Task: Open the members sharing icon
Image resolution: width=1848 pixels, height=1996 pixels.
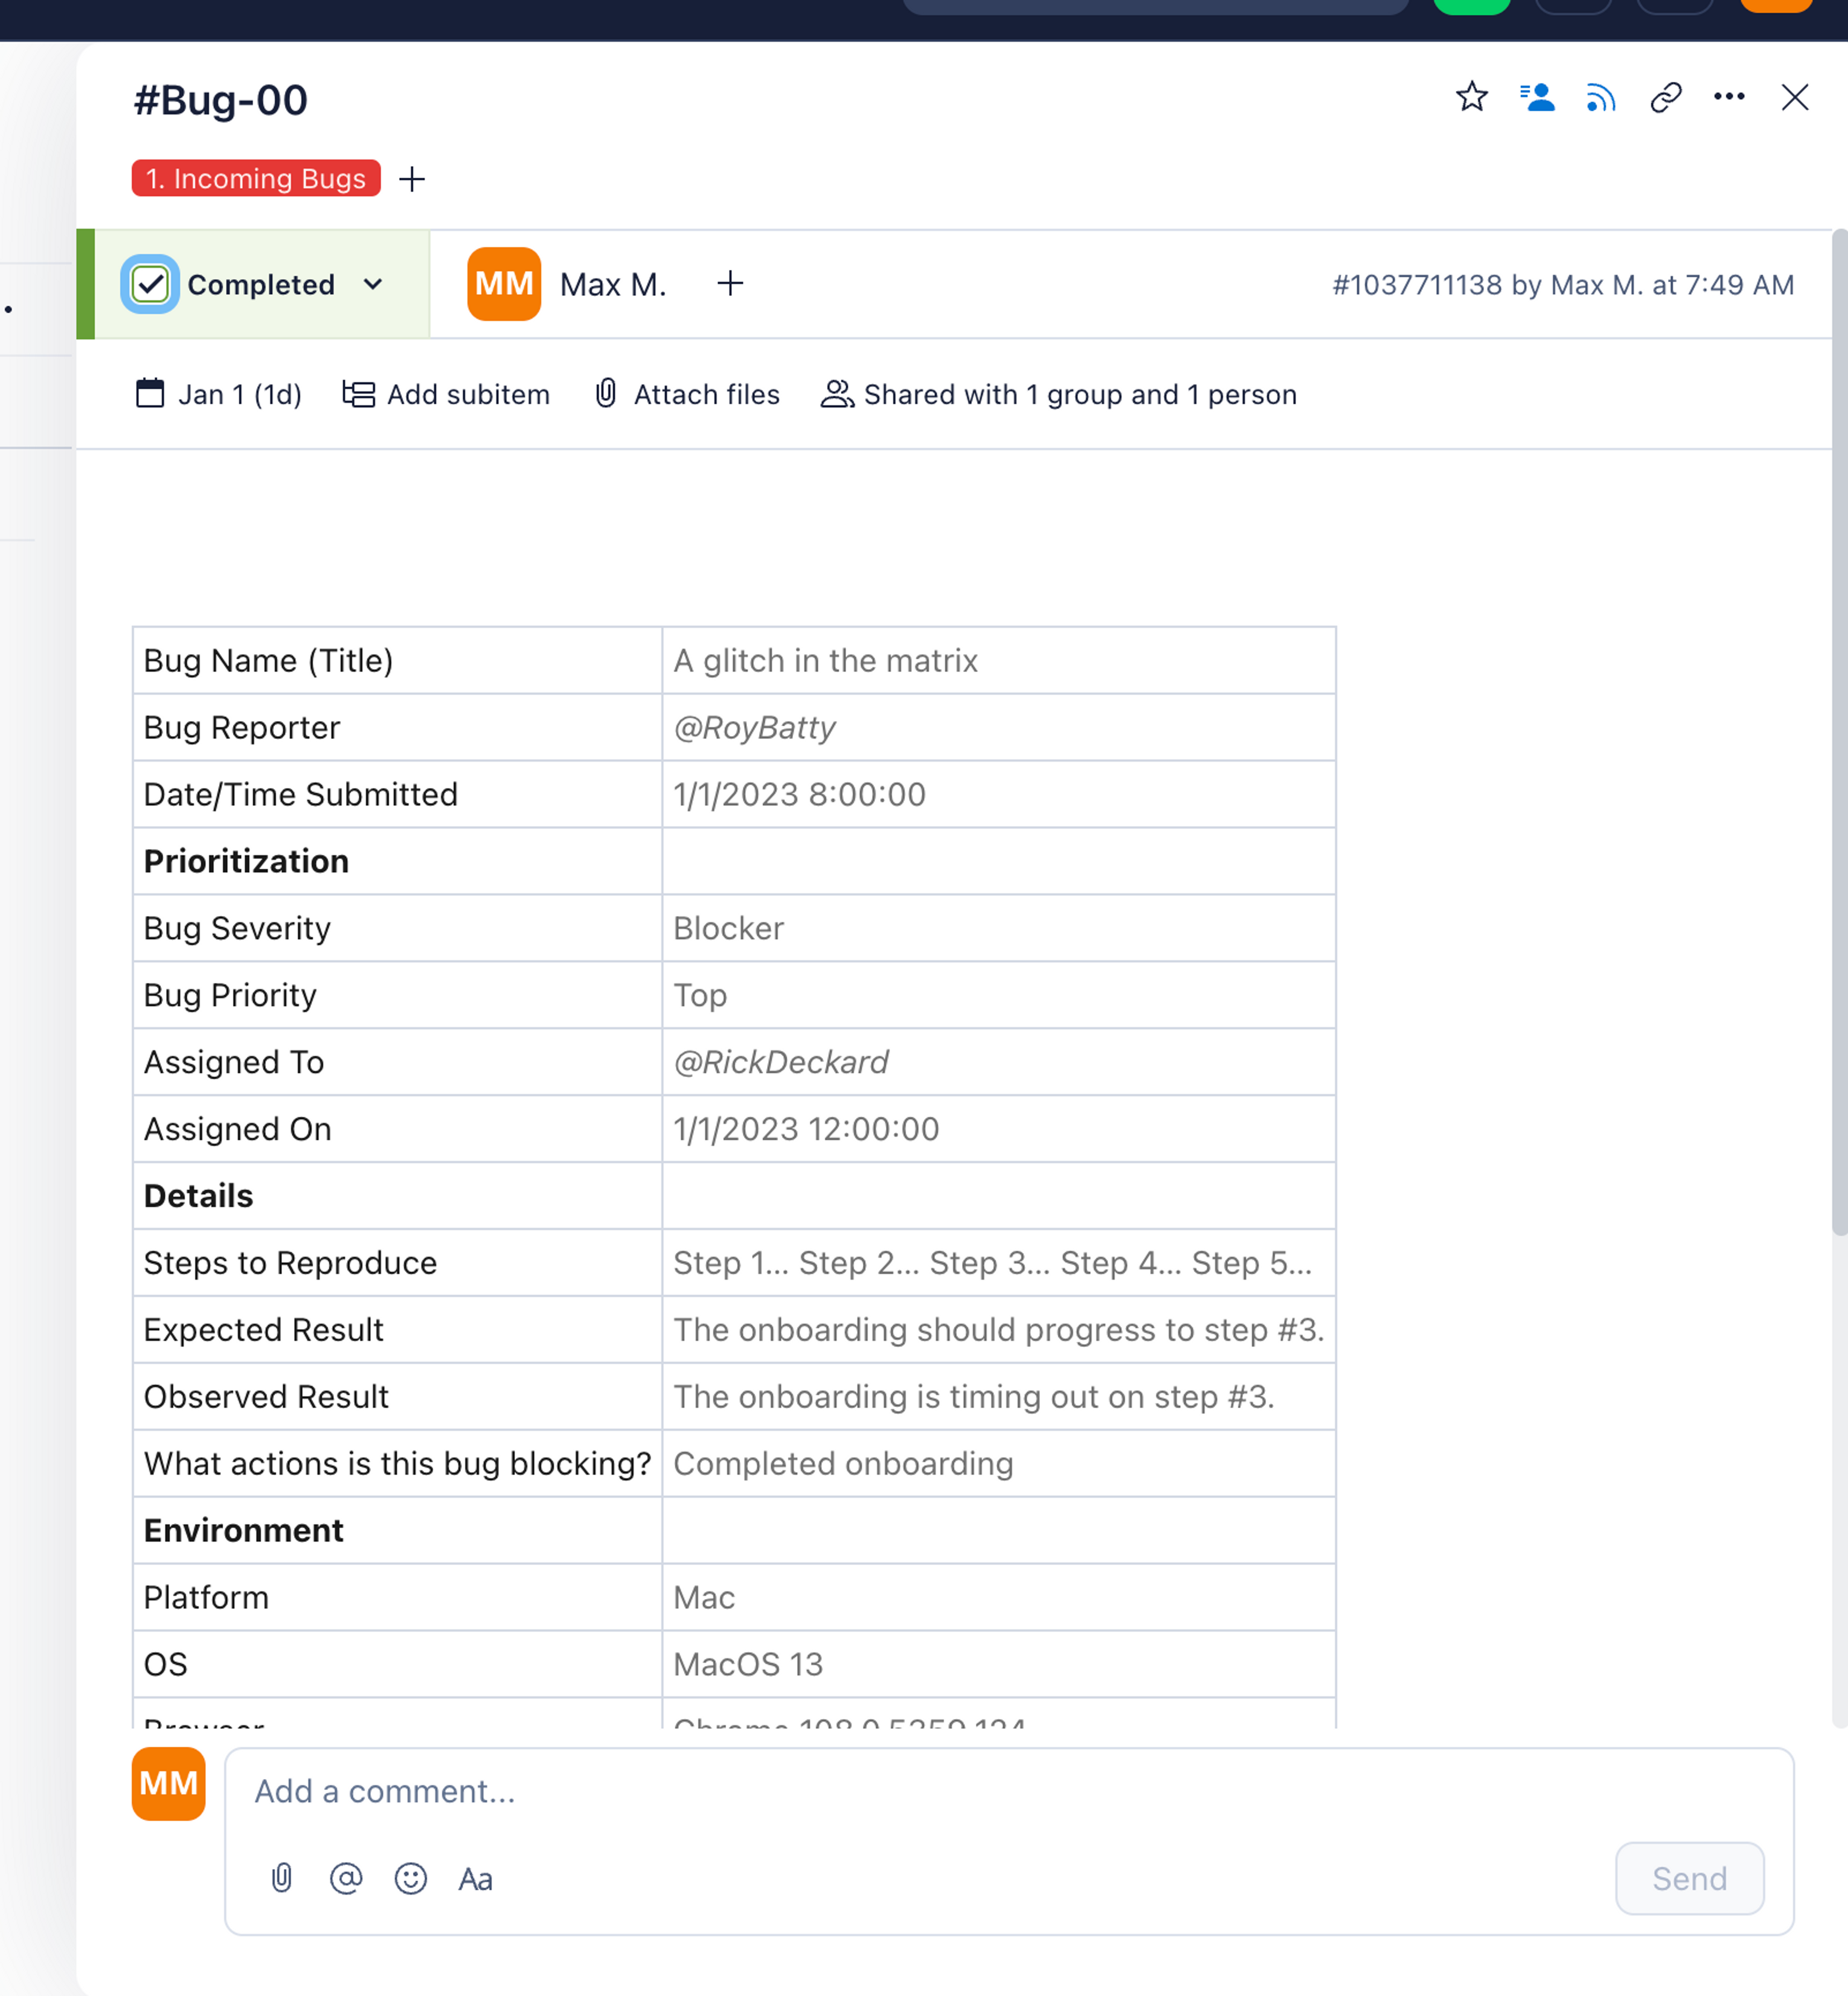Action: pos(1537,97)
